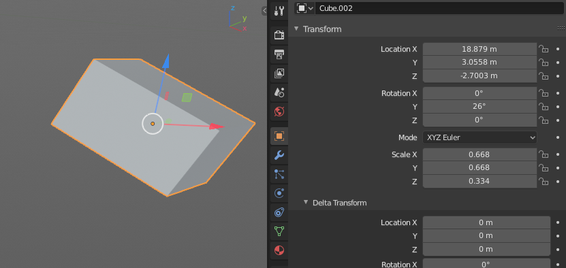The image size is (566, 268).
Task: Open the Object Constraints tab
Action: click(x=279, y=212)
